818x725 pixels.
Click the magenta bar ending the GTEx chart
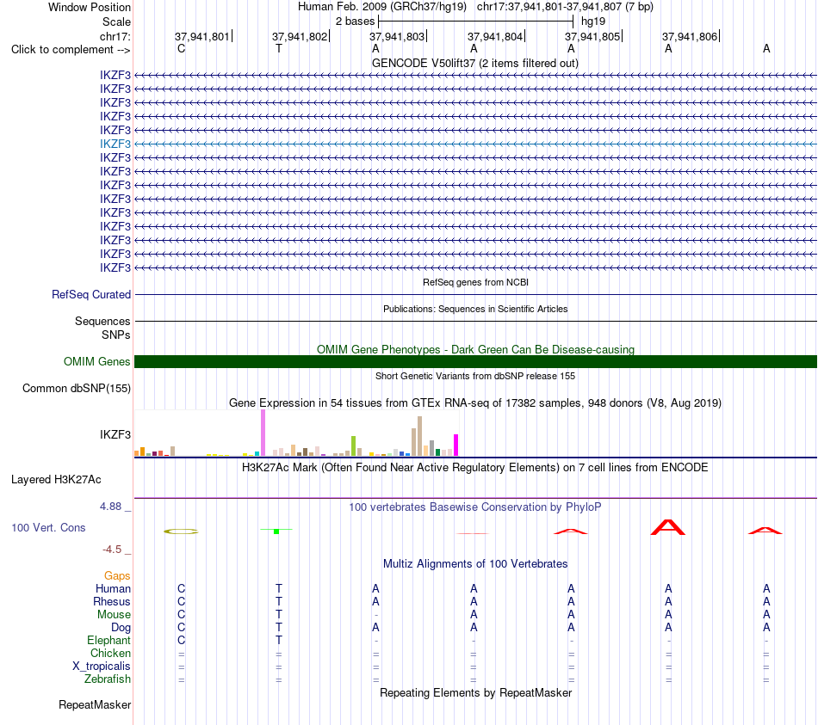[x=456, y=445]
